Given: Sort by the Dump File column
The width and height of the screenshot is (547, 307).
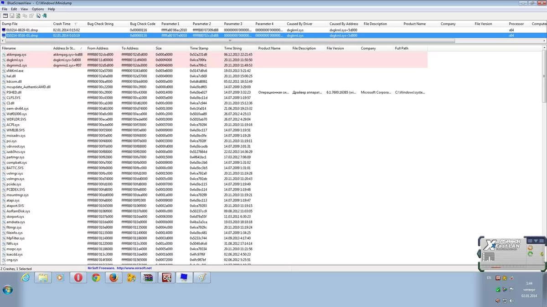Looking at the screenshot, I should point(26,24).
